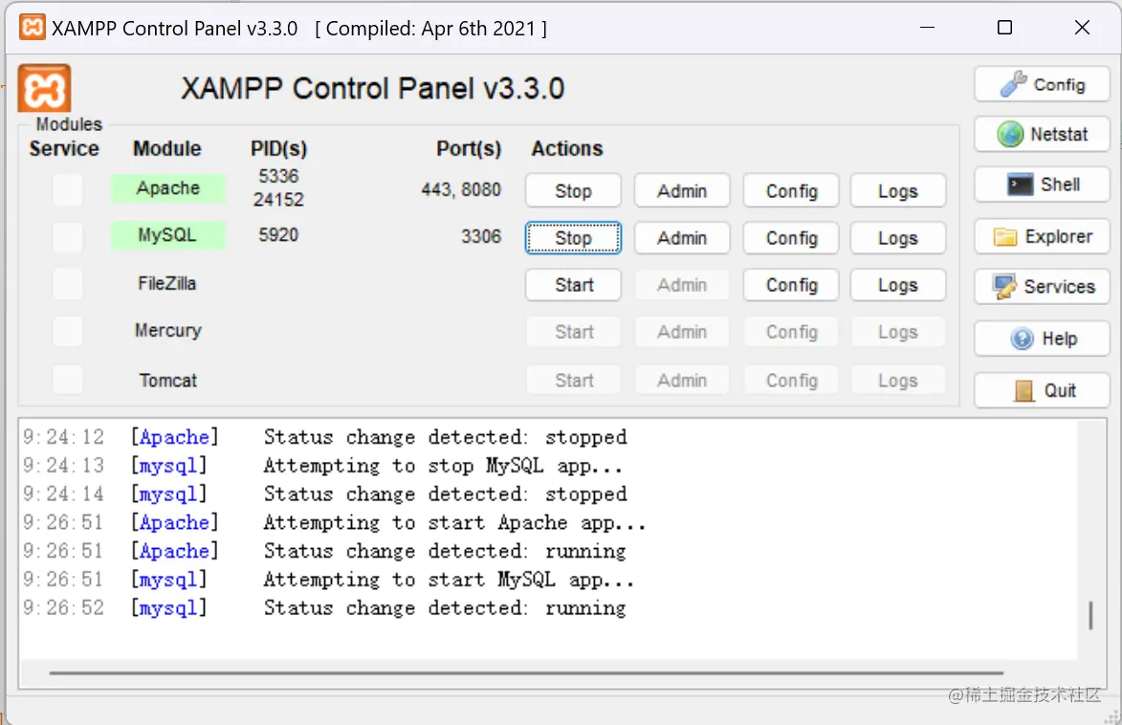Toggle the Apache service checkbox

point(68,189)
